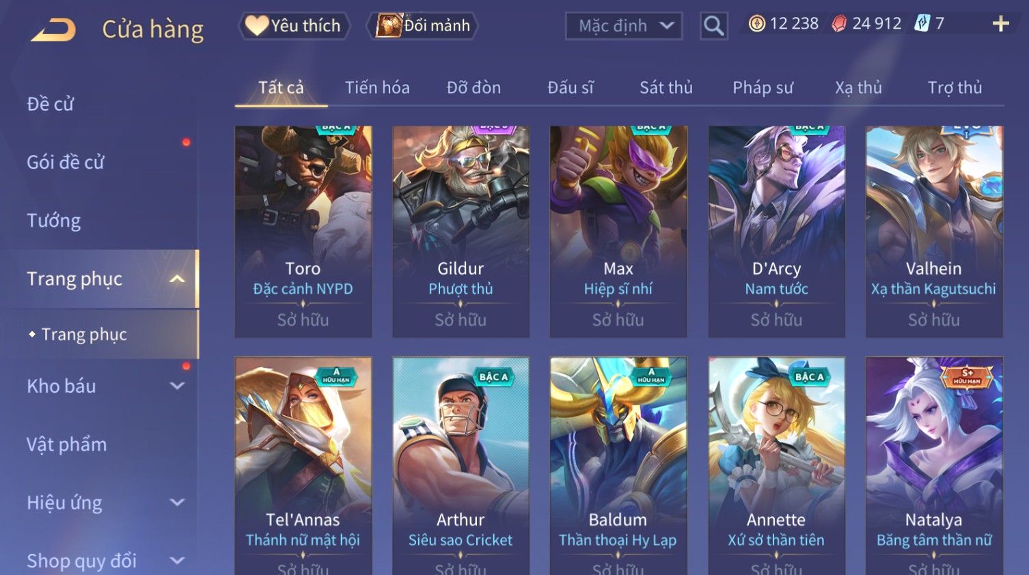This screenshot has width=1029, height=575.
Task: Switch to the Sát thủ tab
Action: 666,87
